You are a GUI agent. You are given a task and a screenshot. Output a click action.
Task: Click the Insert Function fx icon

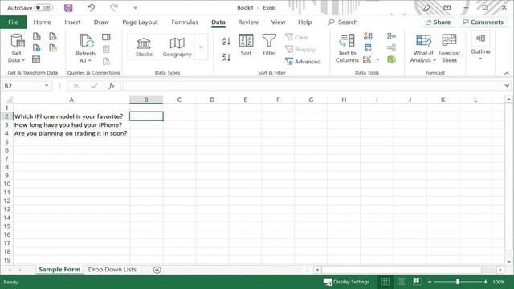pyautogui.click(x=112, y=86)
